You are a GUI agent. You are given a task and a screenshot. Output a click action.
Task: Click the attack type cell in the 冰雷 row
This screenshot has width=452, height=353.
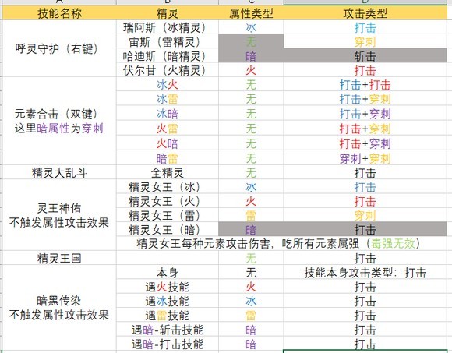pyautogui.click(x=365, y=99)
